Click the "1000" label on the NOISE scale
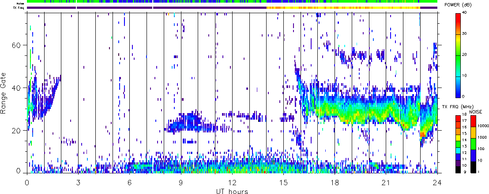 tap(482, 137)
